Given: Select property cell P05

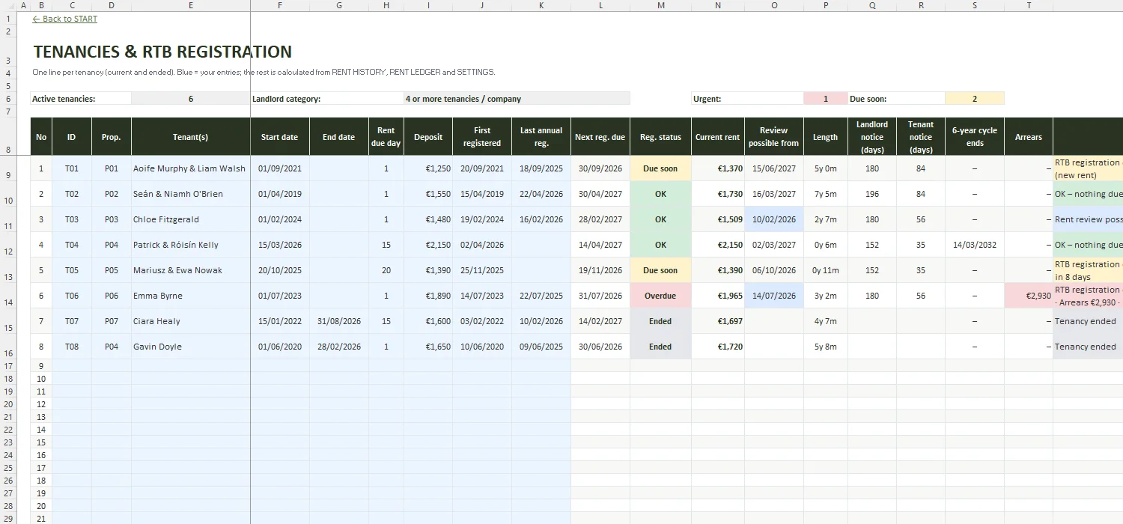Looking at the screenshot, I should (x=112, y=270).
